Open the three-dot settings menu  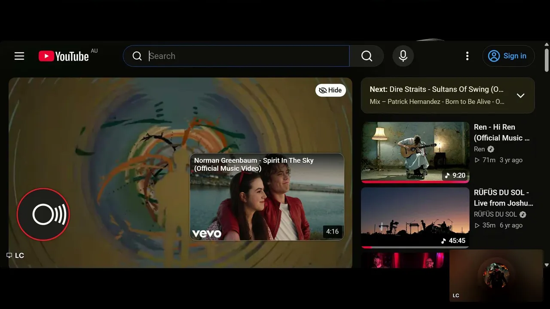pos(467,56)
